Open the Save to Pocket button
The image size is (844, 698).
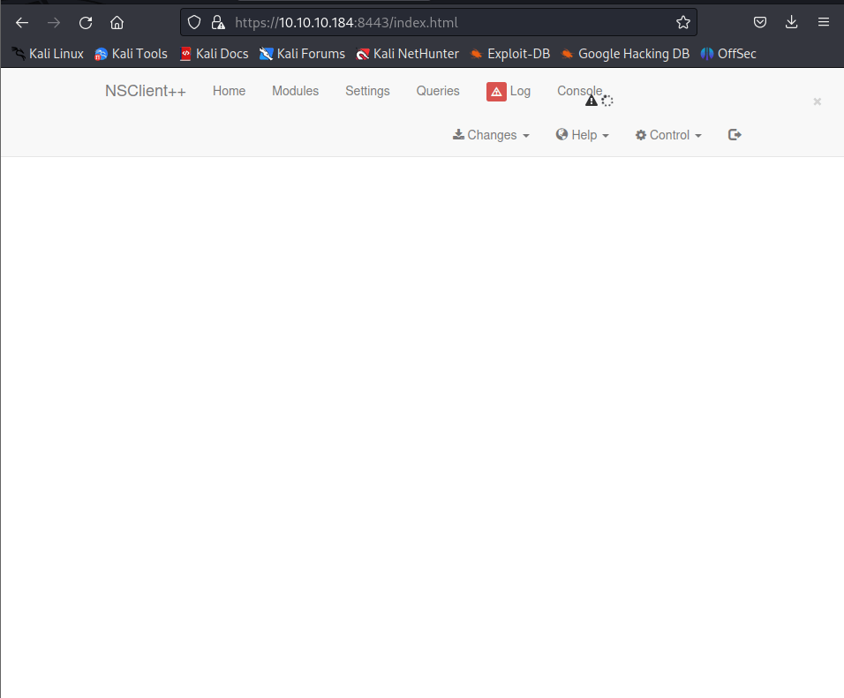[760, 22]
